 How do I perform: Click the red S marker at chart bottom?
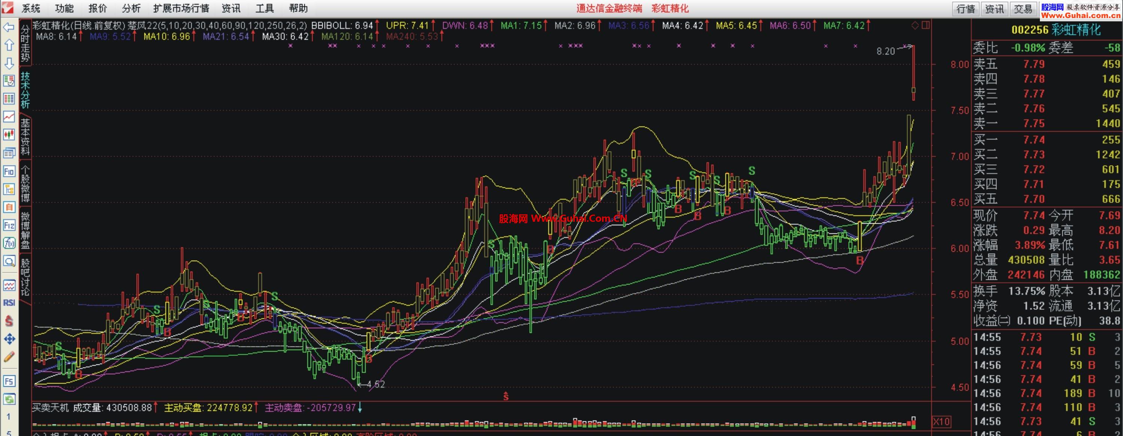click(x=506, y=396)
